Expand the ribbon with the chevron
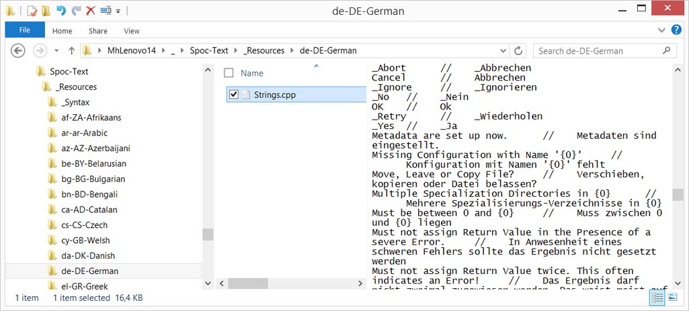 tap(661, 30)
